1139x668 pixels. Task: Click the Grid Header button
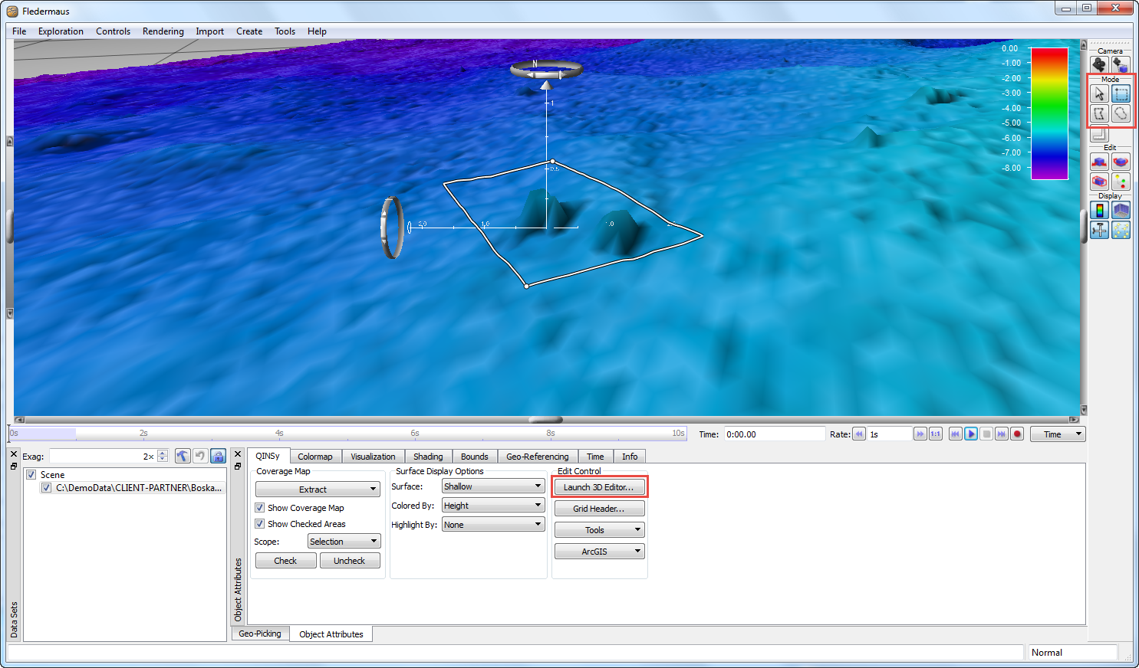coord(599,509)
